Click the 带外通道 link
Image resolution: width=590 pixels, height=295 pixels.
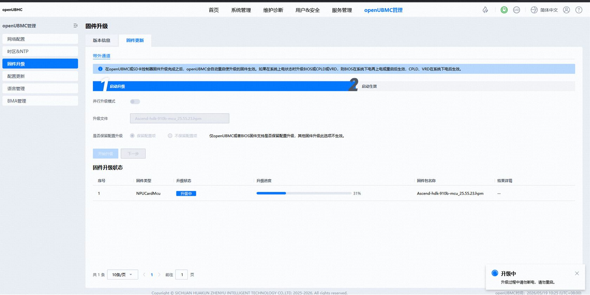pyautogui.click(x=102, y=56)
